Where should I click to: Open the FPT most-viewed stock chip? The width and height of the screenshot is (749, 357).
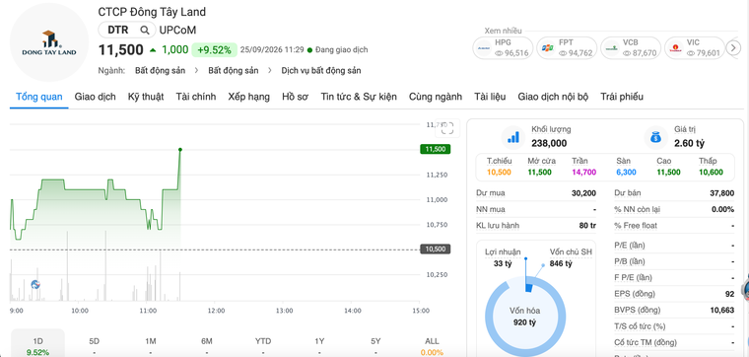[x=567, y=47]
